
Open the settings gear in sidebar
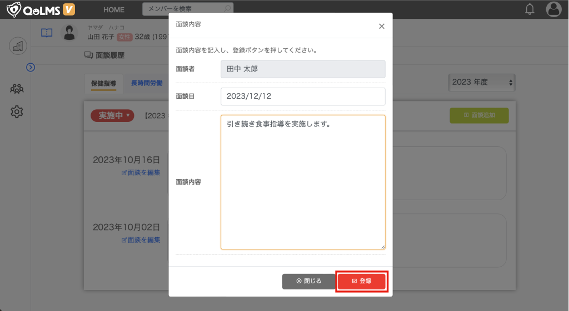17,111
